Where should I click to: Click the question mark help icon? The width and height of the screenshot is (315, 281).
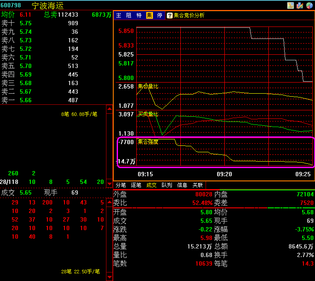click(x=170, y=15)
